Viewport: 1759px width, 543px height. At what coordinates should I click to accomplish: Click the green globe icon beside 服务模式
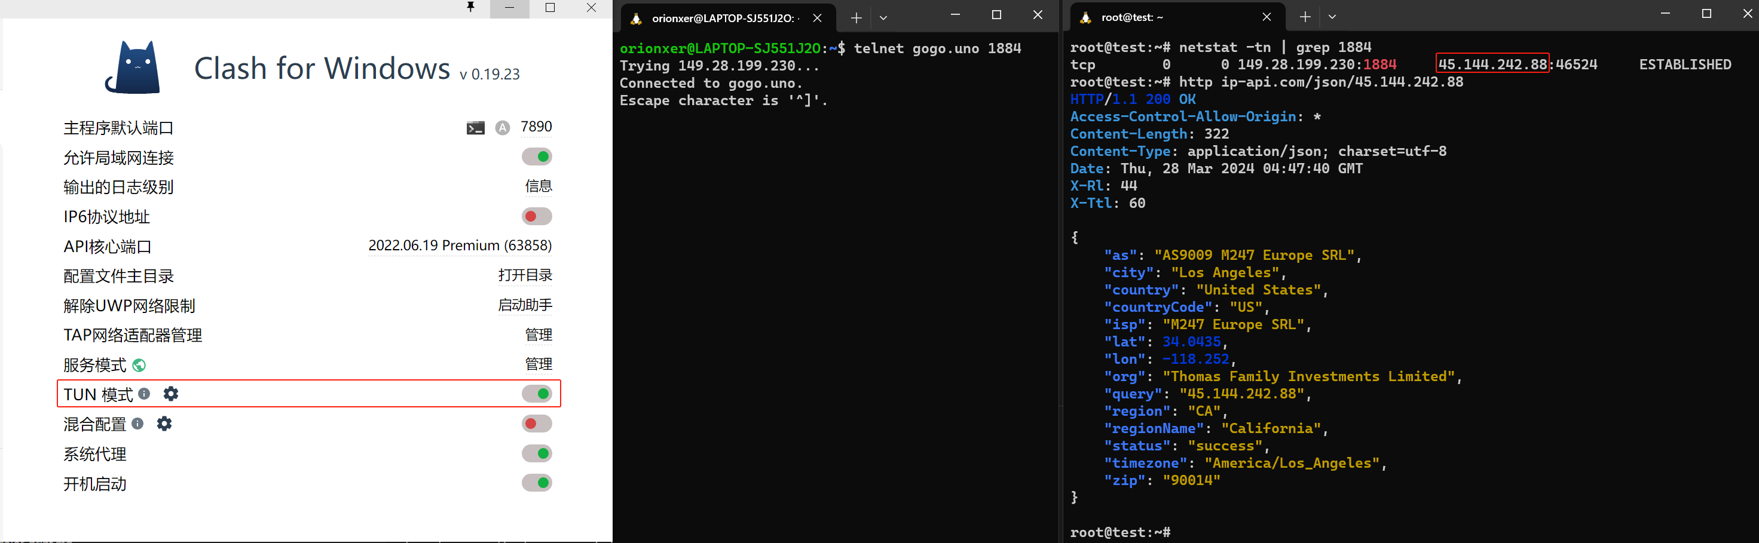[139, 365]
